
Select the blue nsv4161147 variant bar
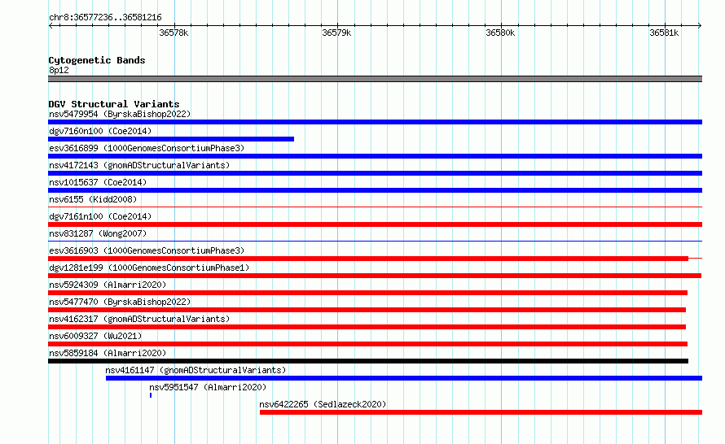[404, 378]
